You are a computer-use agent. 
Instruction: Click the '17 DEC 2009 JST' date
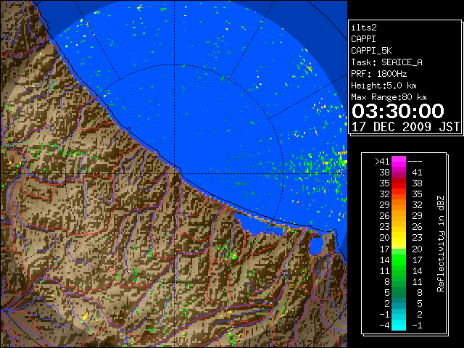tap(405, 127)
